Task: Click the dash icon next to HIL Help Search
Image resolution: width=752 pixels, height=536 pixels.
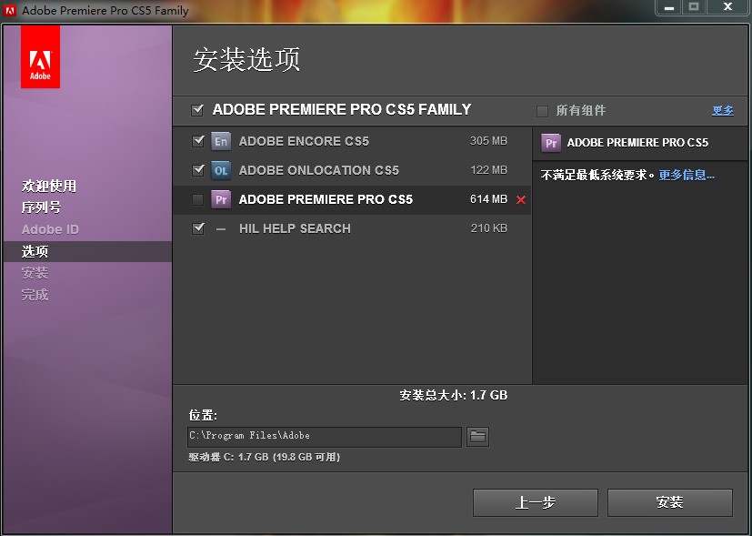Action: [221, 229]
